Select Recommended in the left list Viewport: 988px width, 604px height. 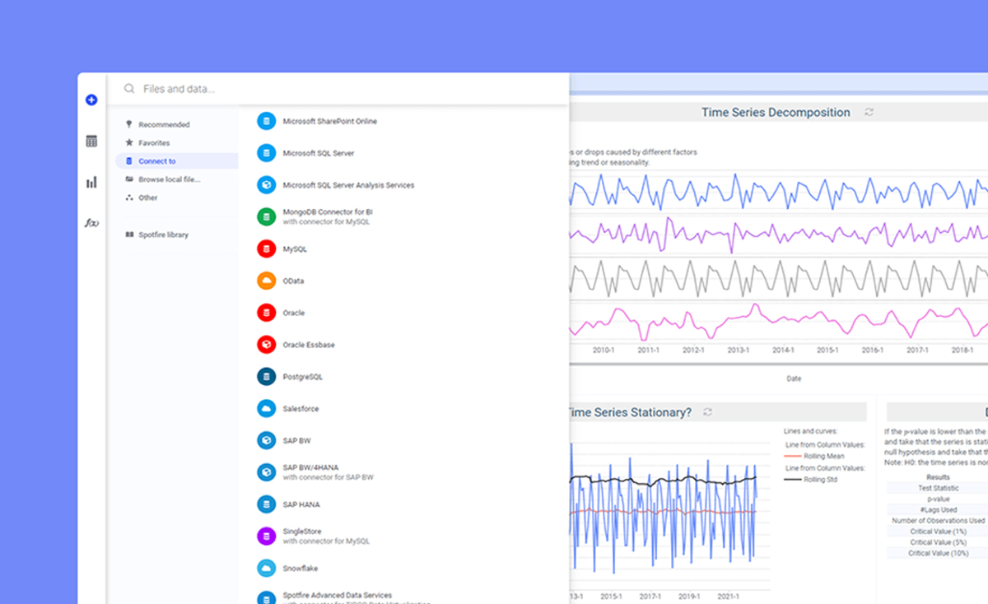[x=164, y=125]
